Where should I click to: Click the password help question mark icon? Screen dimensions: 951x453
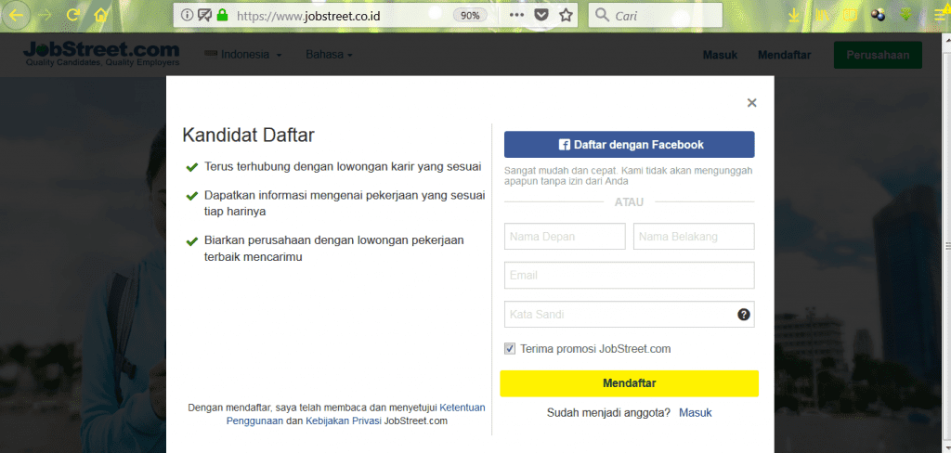point(744,315)
